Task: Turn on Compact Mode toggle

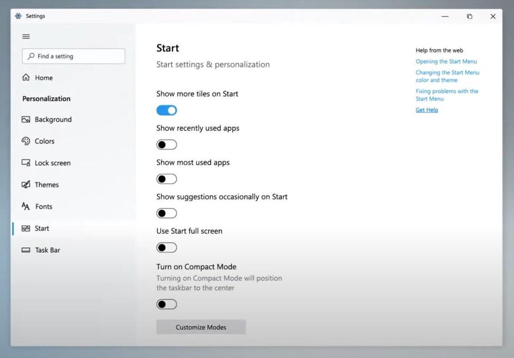Action: 167,304
